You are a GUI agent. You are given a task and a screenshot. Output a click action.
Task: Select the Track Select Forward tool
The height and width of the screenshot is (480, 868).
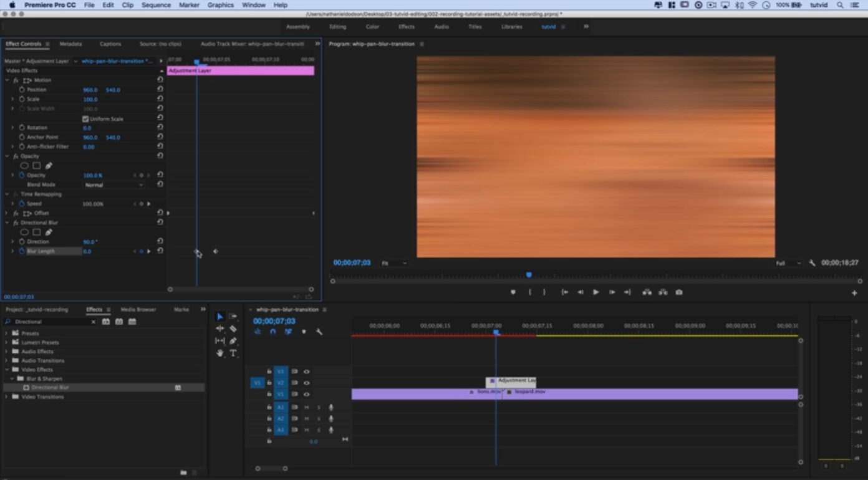pyautogui.click(x=234, y=317)
